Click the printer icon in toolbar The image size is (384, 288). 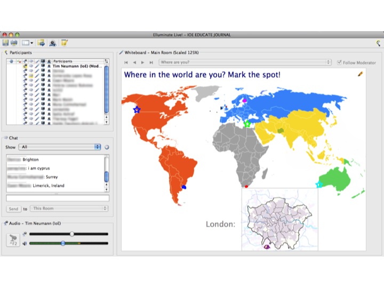pyautogui.click(x=14, y=43)
